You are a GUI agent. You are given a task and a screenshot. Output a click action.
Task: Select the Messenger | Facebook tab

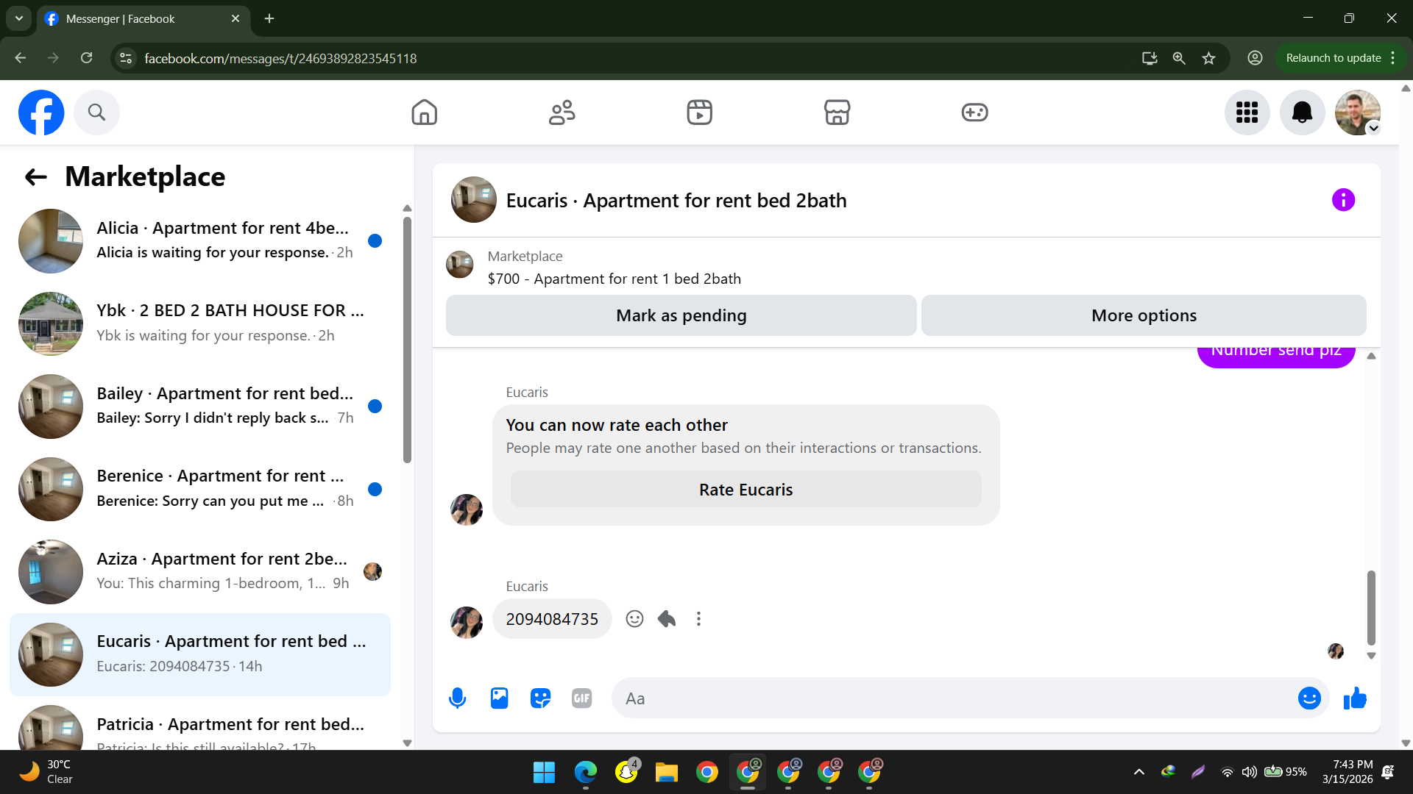tap(142, 18)
